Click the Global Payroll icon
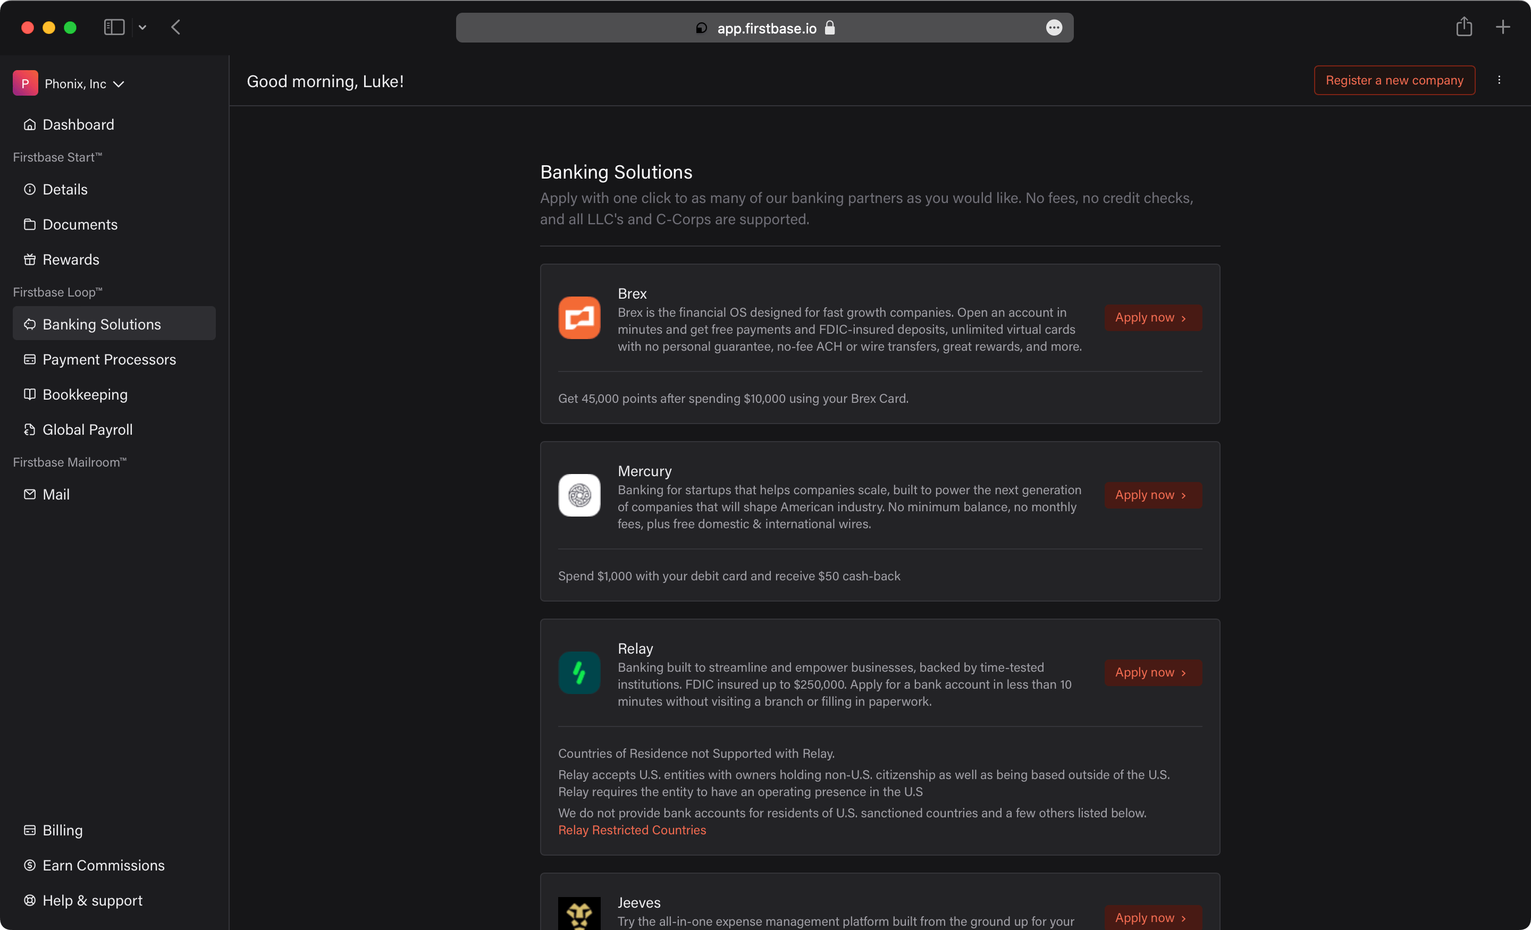1531x930 pixels. 29,429
